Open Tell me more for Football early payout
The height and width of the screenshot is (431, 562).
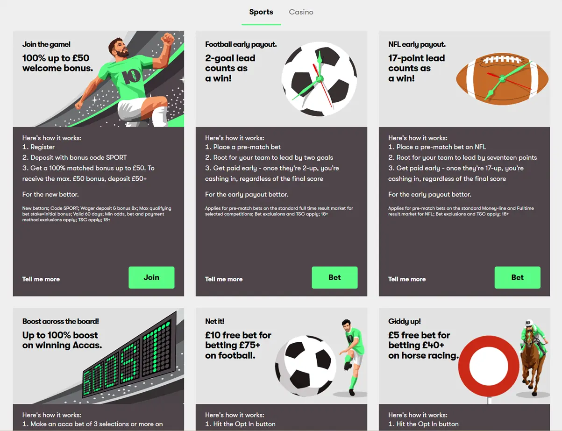pos(224,279)
